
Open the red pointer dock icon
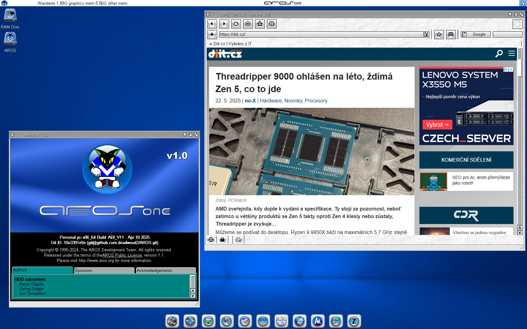[x=227, y=321]
